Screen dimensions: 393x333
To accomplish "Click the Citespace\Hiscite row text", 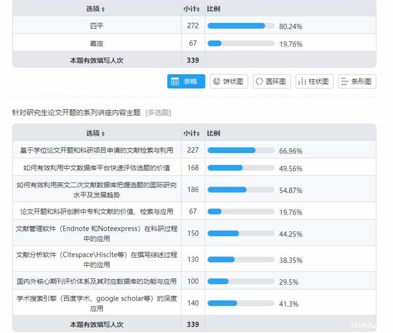I will pos(96,259).
